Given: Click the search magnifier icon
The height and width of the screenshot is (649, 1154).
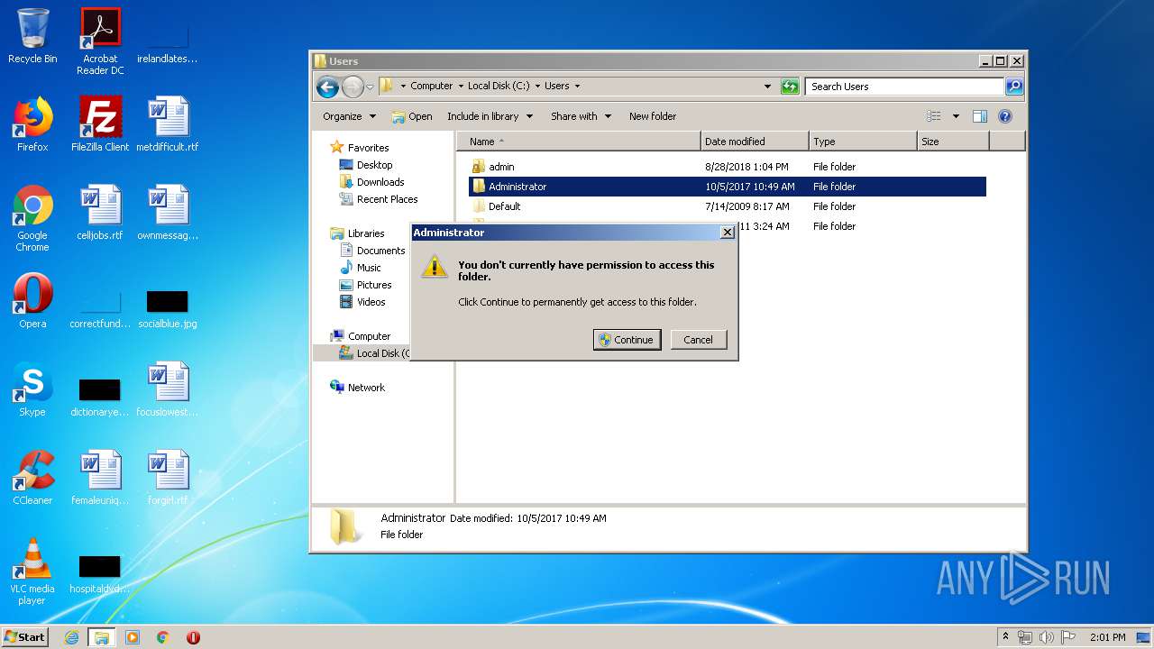Looking at the screenshot, I should tap(1014, 87).
